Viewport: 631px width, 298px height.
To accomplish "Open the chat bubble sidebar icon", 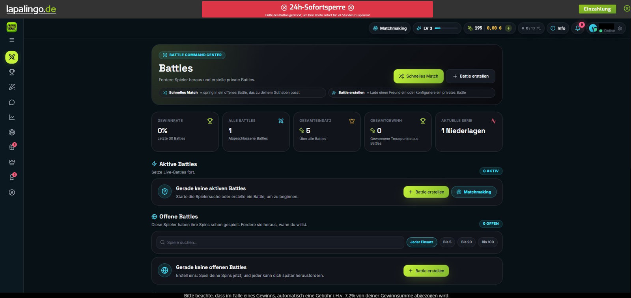I will coord(12,102).
